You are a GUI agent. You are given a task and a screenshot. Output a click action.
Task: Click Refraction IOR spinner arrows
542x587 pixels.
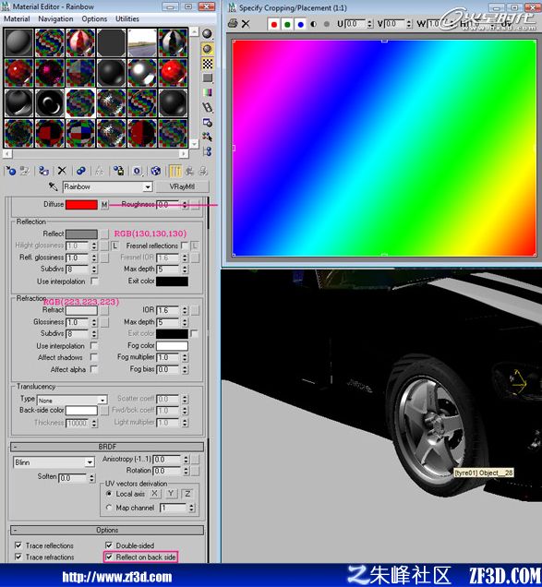185,310
